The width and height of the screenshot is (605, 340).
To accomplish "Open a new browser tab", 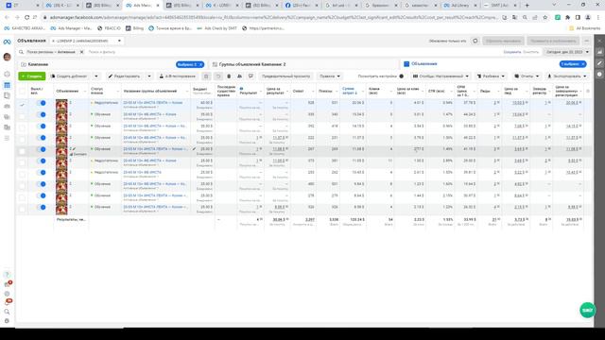I will pyautogui.click(x=527, y=6).
